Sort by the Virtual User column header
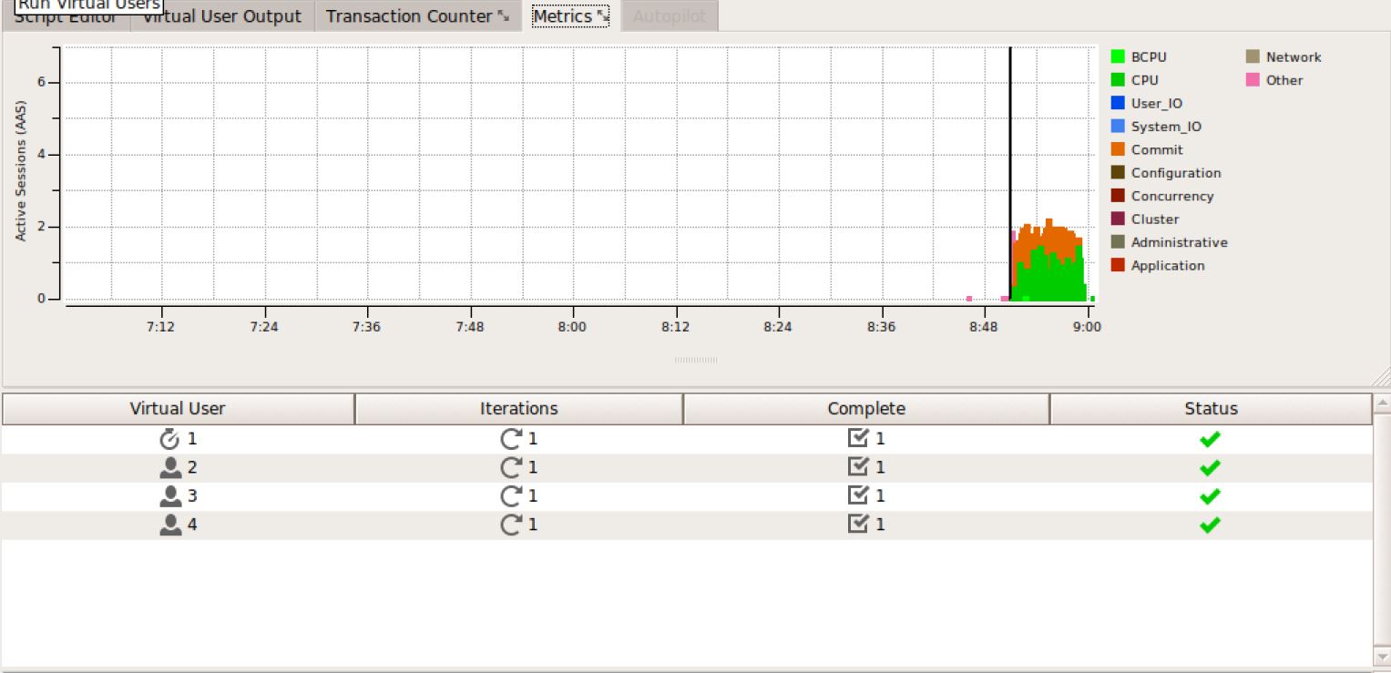This screenshot has height=673, width=1391. click(178, 409)
